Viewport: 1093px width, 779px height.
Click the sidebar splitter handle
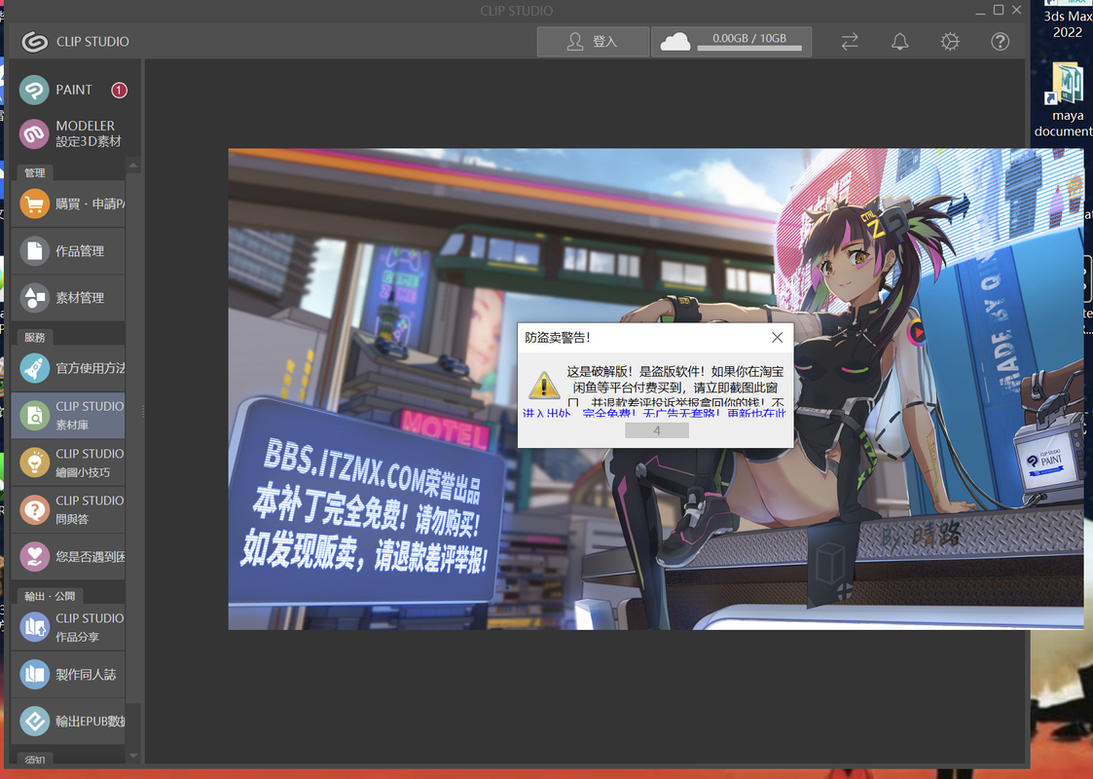click(143, 412)
